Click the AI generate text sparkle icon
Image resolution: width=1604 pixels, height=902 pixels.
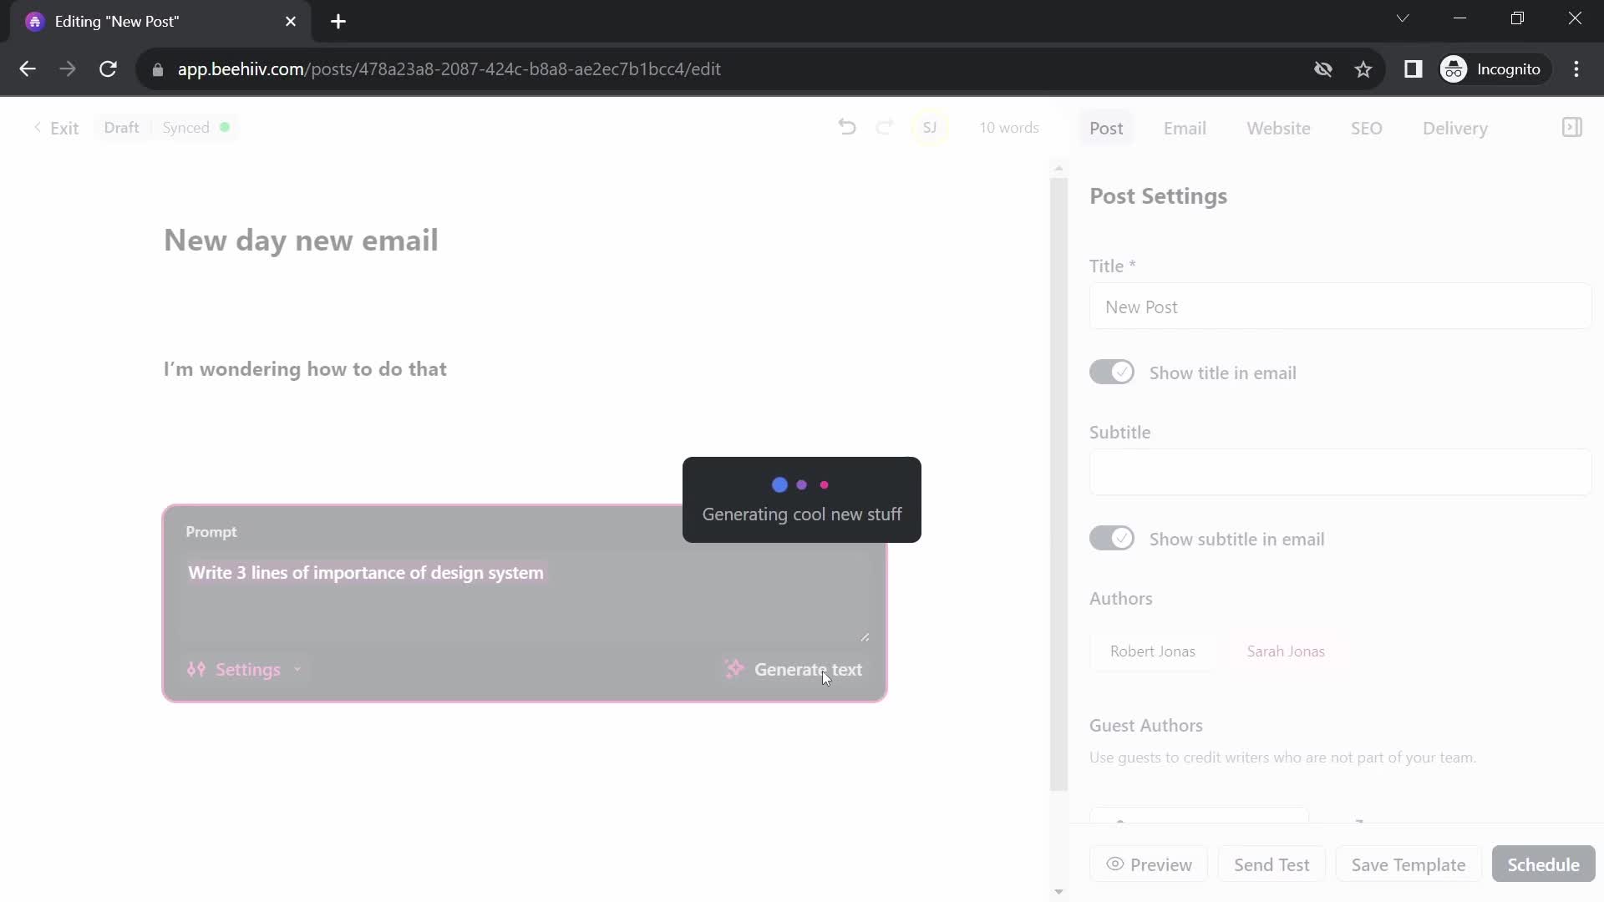pos(733,668)
